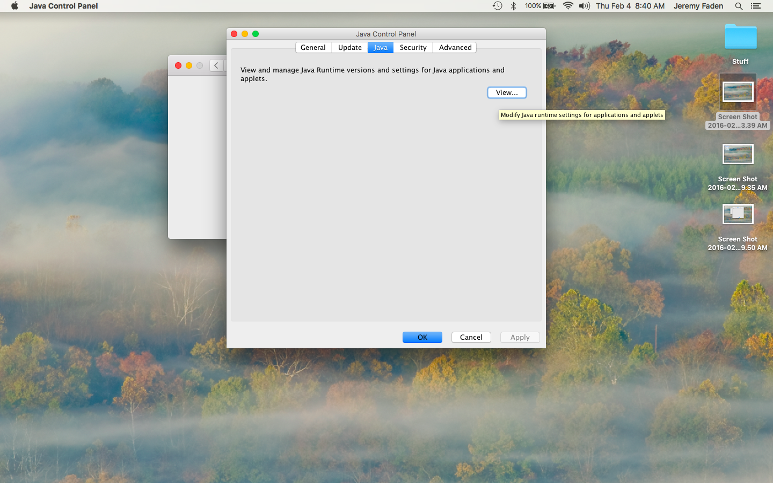
Task: Confirm with the OK button
Action: point(422,337)
